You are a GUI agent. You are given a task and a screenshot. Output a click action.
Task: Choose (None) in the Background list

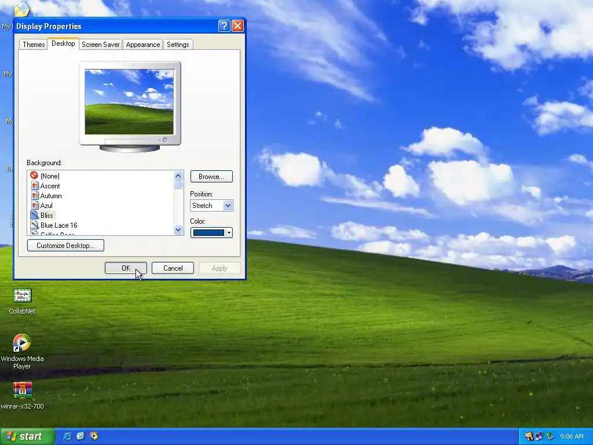(50, 176)
